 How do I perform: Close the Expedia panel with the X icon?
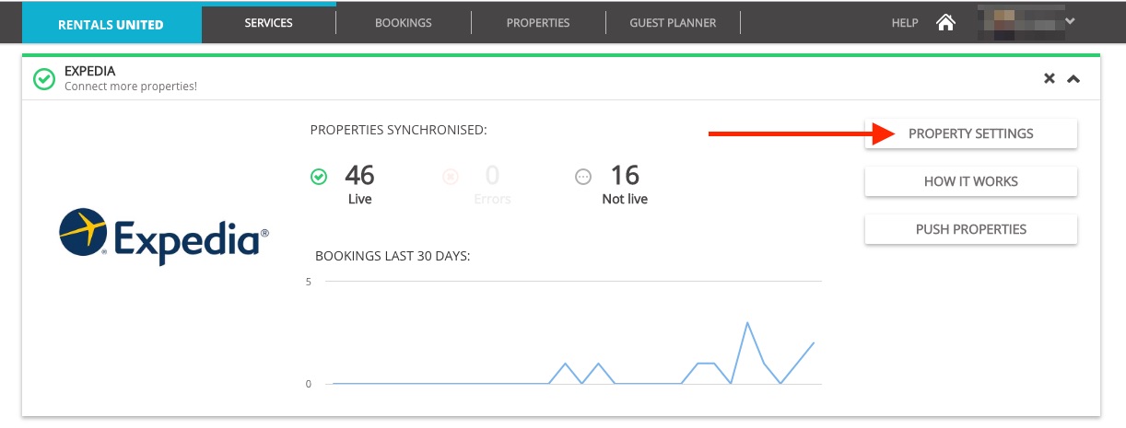coord(1049,79)
